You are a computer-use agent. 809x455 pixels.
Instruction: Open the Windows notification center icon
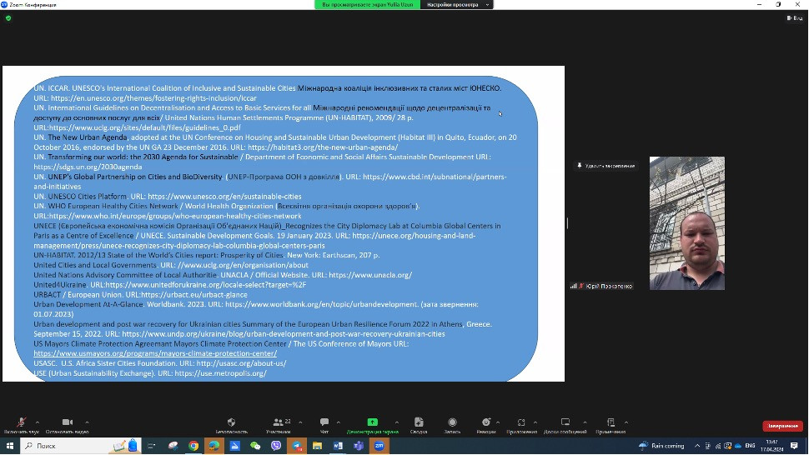click(x=795, y=446)
